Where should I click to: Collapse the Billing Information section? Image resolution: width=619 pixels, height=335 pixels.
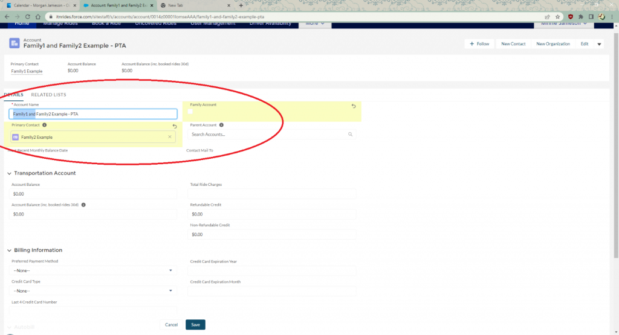(x=9, y=250)
